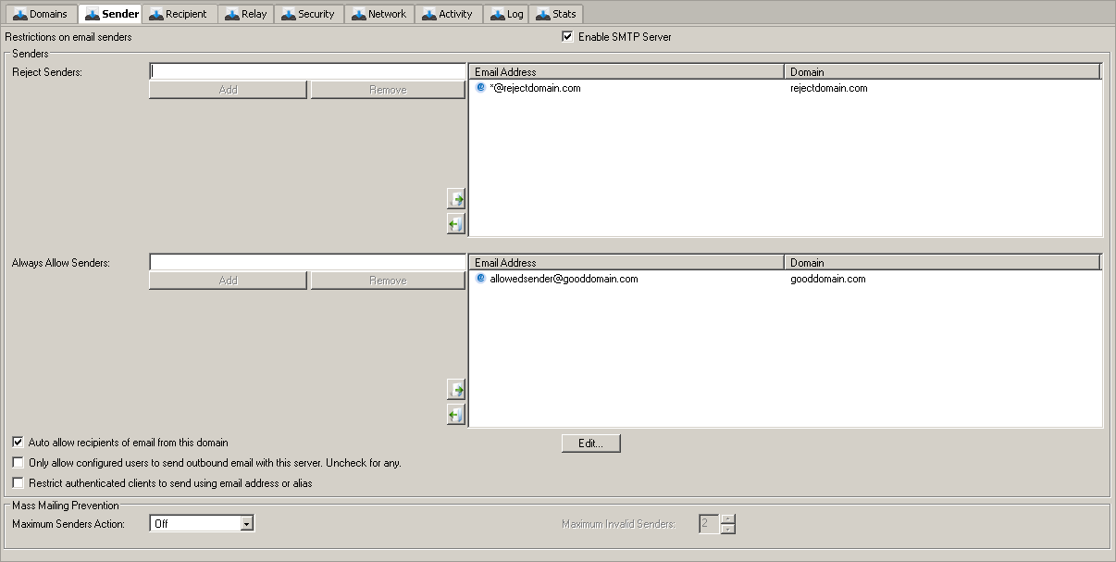Increase the Maximum Invalid Senders stepper value

pyautogui.click(x=728, y=518)
